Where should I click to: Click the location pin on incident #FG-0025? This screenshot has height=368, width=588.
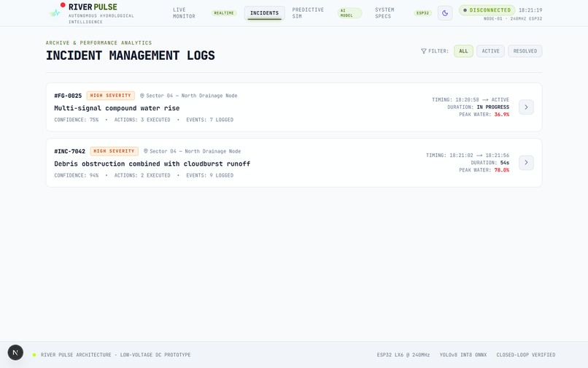142,96
